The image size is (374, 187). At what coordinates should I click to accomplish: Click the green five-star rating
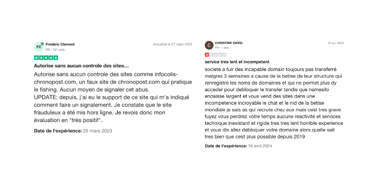46,58
